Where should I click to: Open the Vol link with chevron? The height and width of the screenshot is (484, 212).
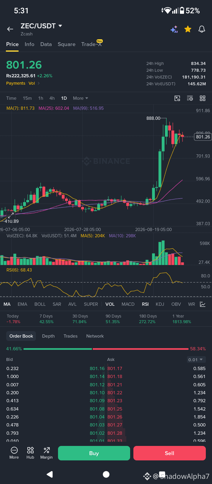tap(34, 83)
